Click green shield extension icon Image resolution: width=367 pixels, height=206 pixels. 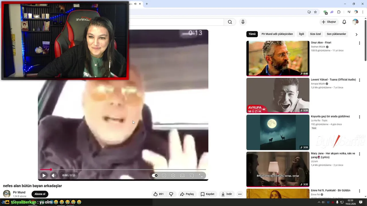[x=325, y=12]
